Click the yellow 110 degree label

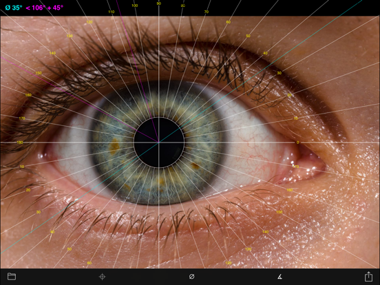coord(112,12)
